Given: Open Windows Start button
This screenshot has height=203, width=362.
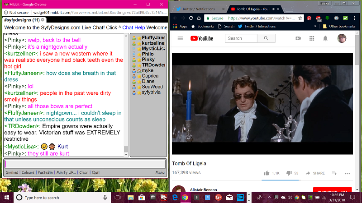Looking at the screenshot, I should click(x=7, y=198).
